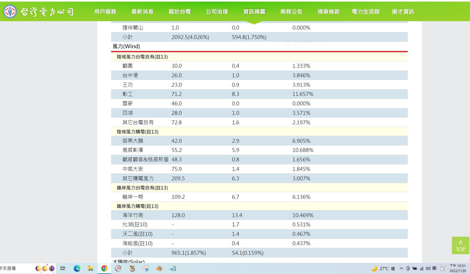Open the 規章條款 menu
Image resolution: width=470 pixels, height=274 pixels.
(x=329, y=11)
